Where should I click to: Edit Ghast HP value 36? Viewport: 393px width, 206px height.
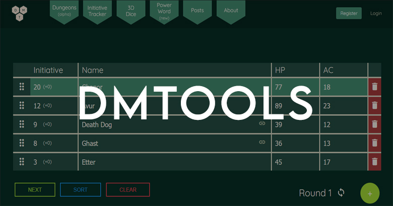[x=279, y=144]
